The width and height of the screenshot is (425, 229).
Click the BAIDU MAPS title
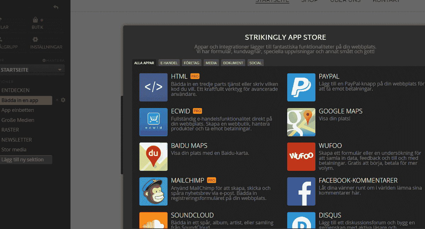[x=189, y=146]
